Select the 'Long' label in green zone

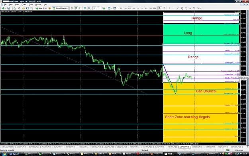188,33
